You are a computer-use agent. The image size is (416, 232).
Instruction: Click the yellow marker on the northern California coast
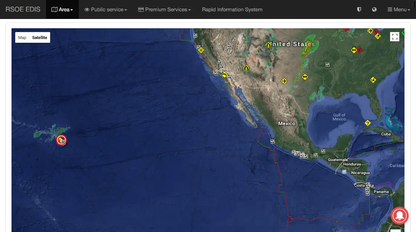(x=201, y=50)
